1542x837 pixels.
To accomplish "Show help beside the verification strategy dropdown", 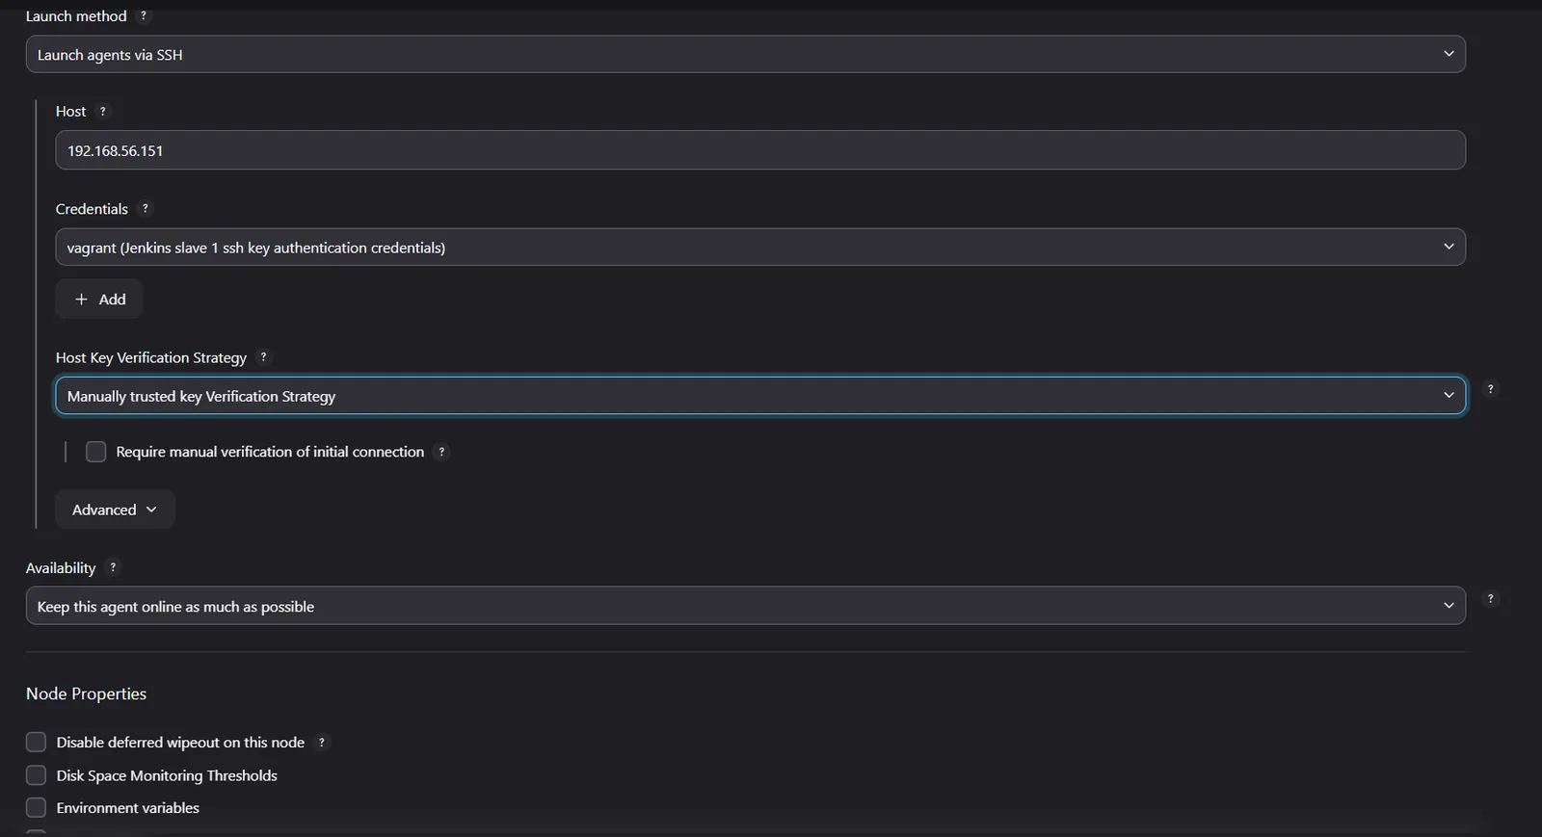I will coord(1491,389).
